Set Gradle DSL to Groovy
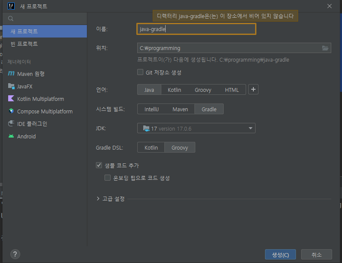Viewport: 342px width, 263px height. pos(180,147)
